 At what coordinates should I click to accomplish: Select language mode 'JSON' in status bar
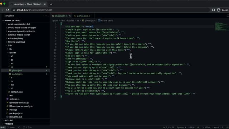pos(206,128)
